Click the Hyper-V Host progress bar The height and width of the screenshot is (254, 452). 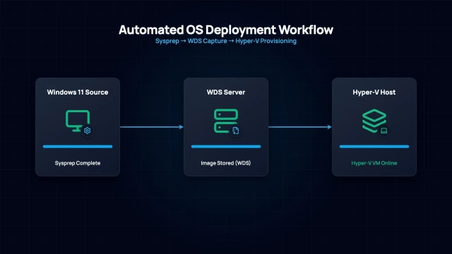374,147
